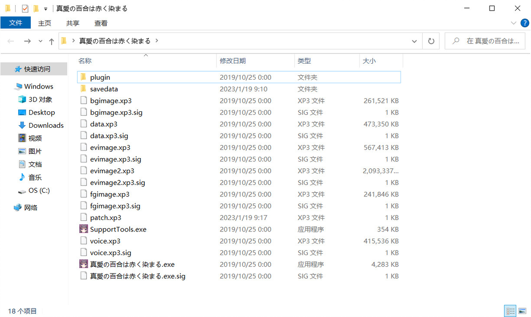Image resolution: width=531 pixels, height=317 pixels.
Task: Click the chevron before folder name in address
Action: click(73, 41)
